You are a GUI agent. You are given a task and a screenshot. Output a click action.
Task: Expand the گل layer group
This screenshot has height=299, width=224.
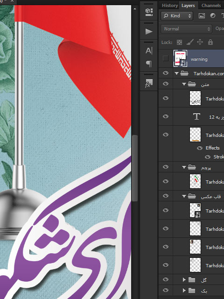[x=184, y=280]
